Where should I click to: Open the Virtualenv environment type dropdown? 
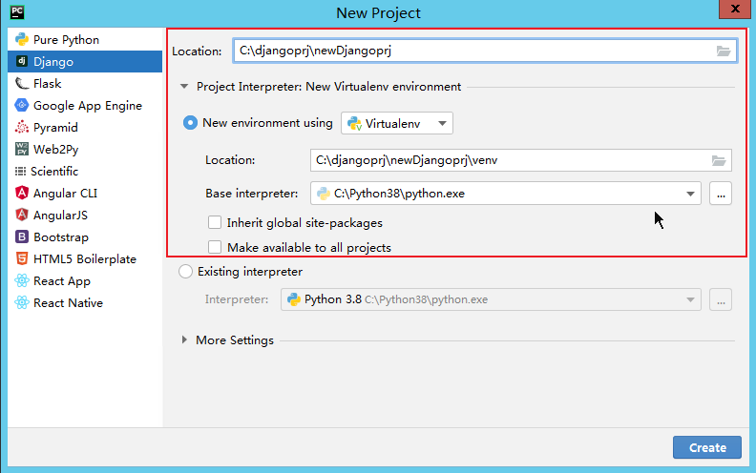[397, 123]
